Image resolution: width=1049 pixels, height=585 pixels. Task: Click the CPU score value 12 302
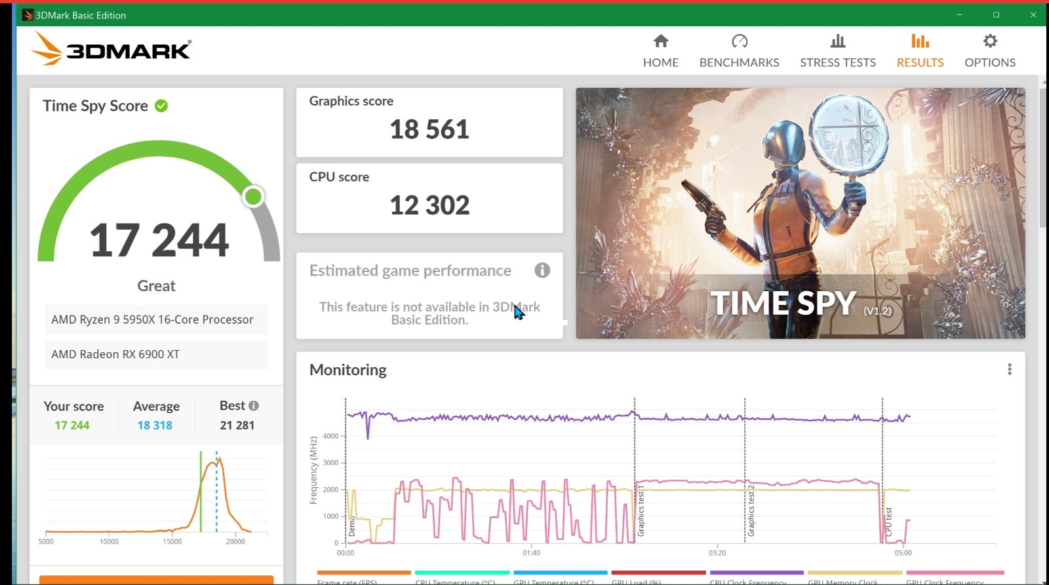coord(429,205)
